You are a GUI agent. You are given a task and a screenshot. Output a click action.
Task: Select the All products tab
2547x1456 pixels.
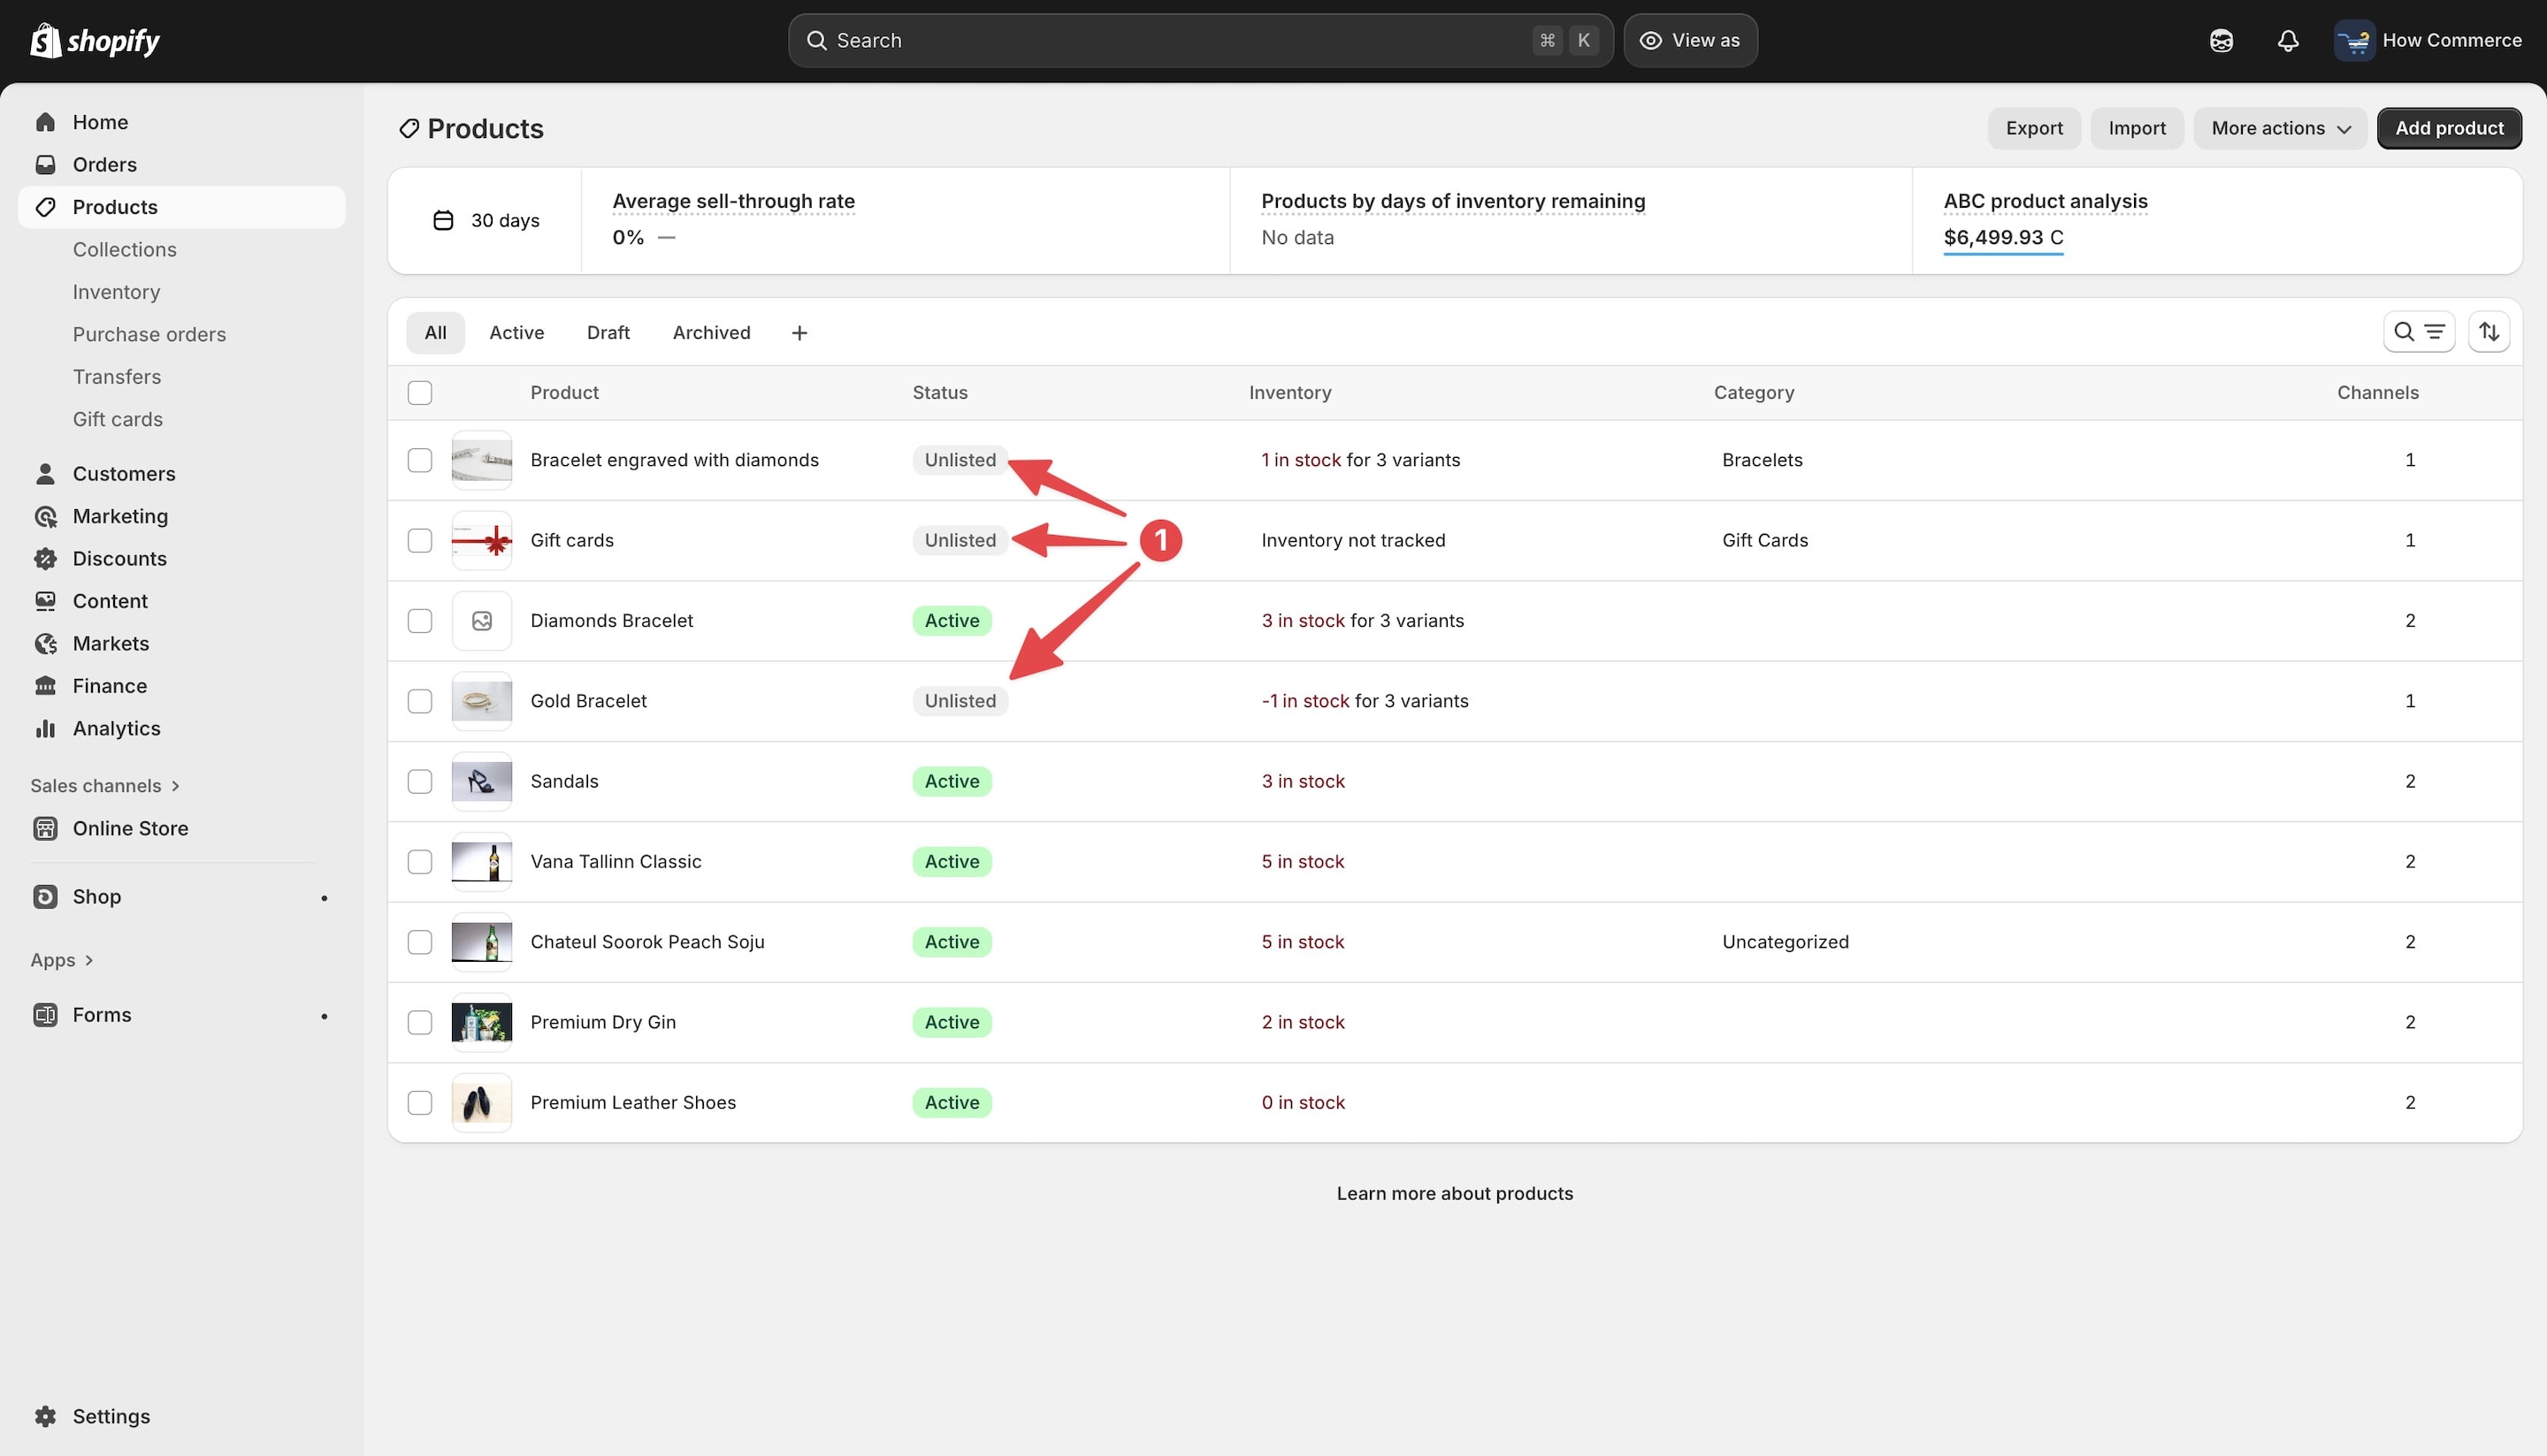(x=435, y=333)
